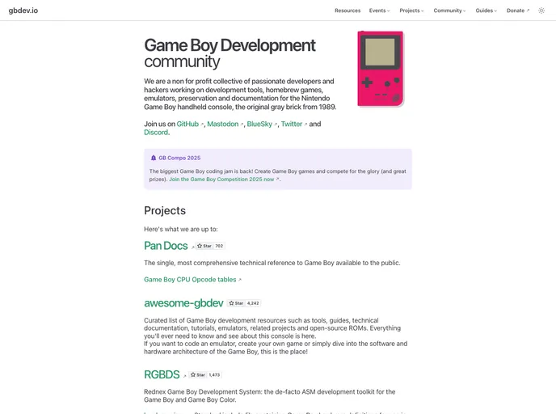Expand the Guides dropdown menu

[486, 11]
